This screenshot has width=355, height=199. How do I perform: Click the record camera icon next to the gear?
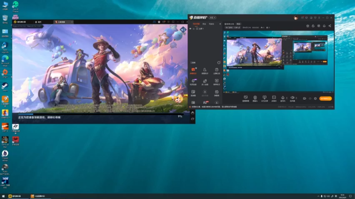coord(304,98)
